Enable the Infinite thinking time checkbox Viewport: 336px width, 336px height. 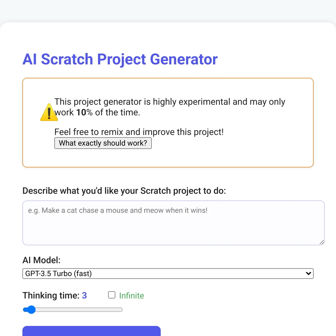coord(111,295)
